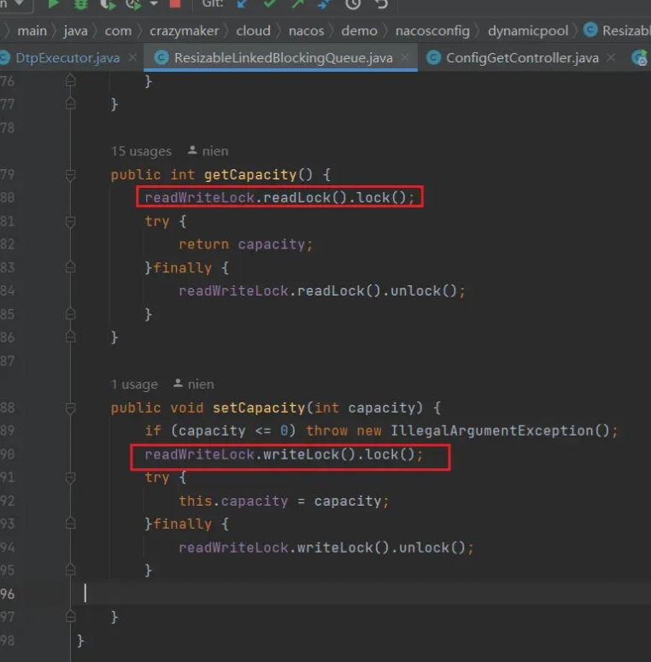651x662 pixels.
Task: Show Git history using the clock icon
Action: 353,4
